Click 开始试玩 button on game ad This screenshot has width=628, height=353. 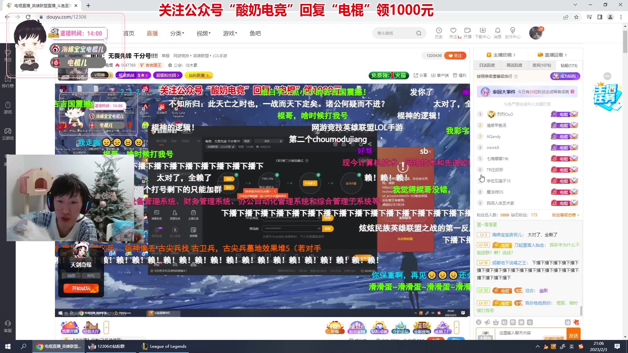(x=81, y=288)
